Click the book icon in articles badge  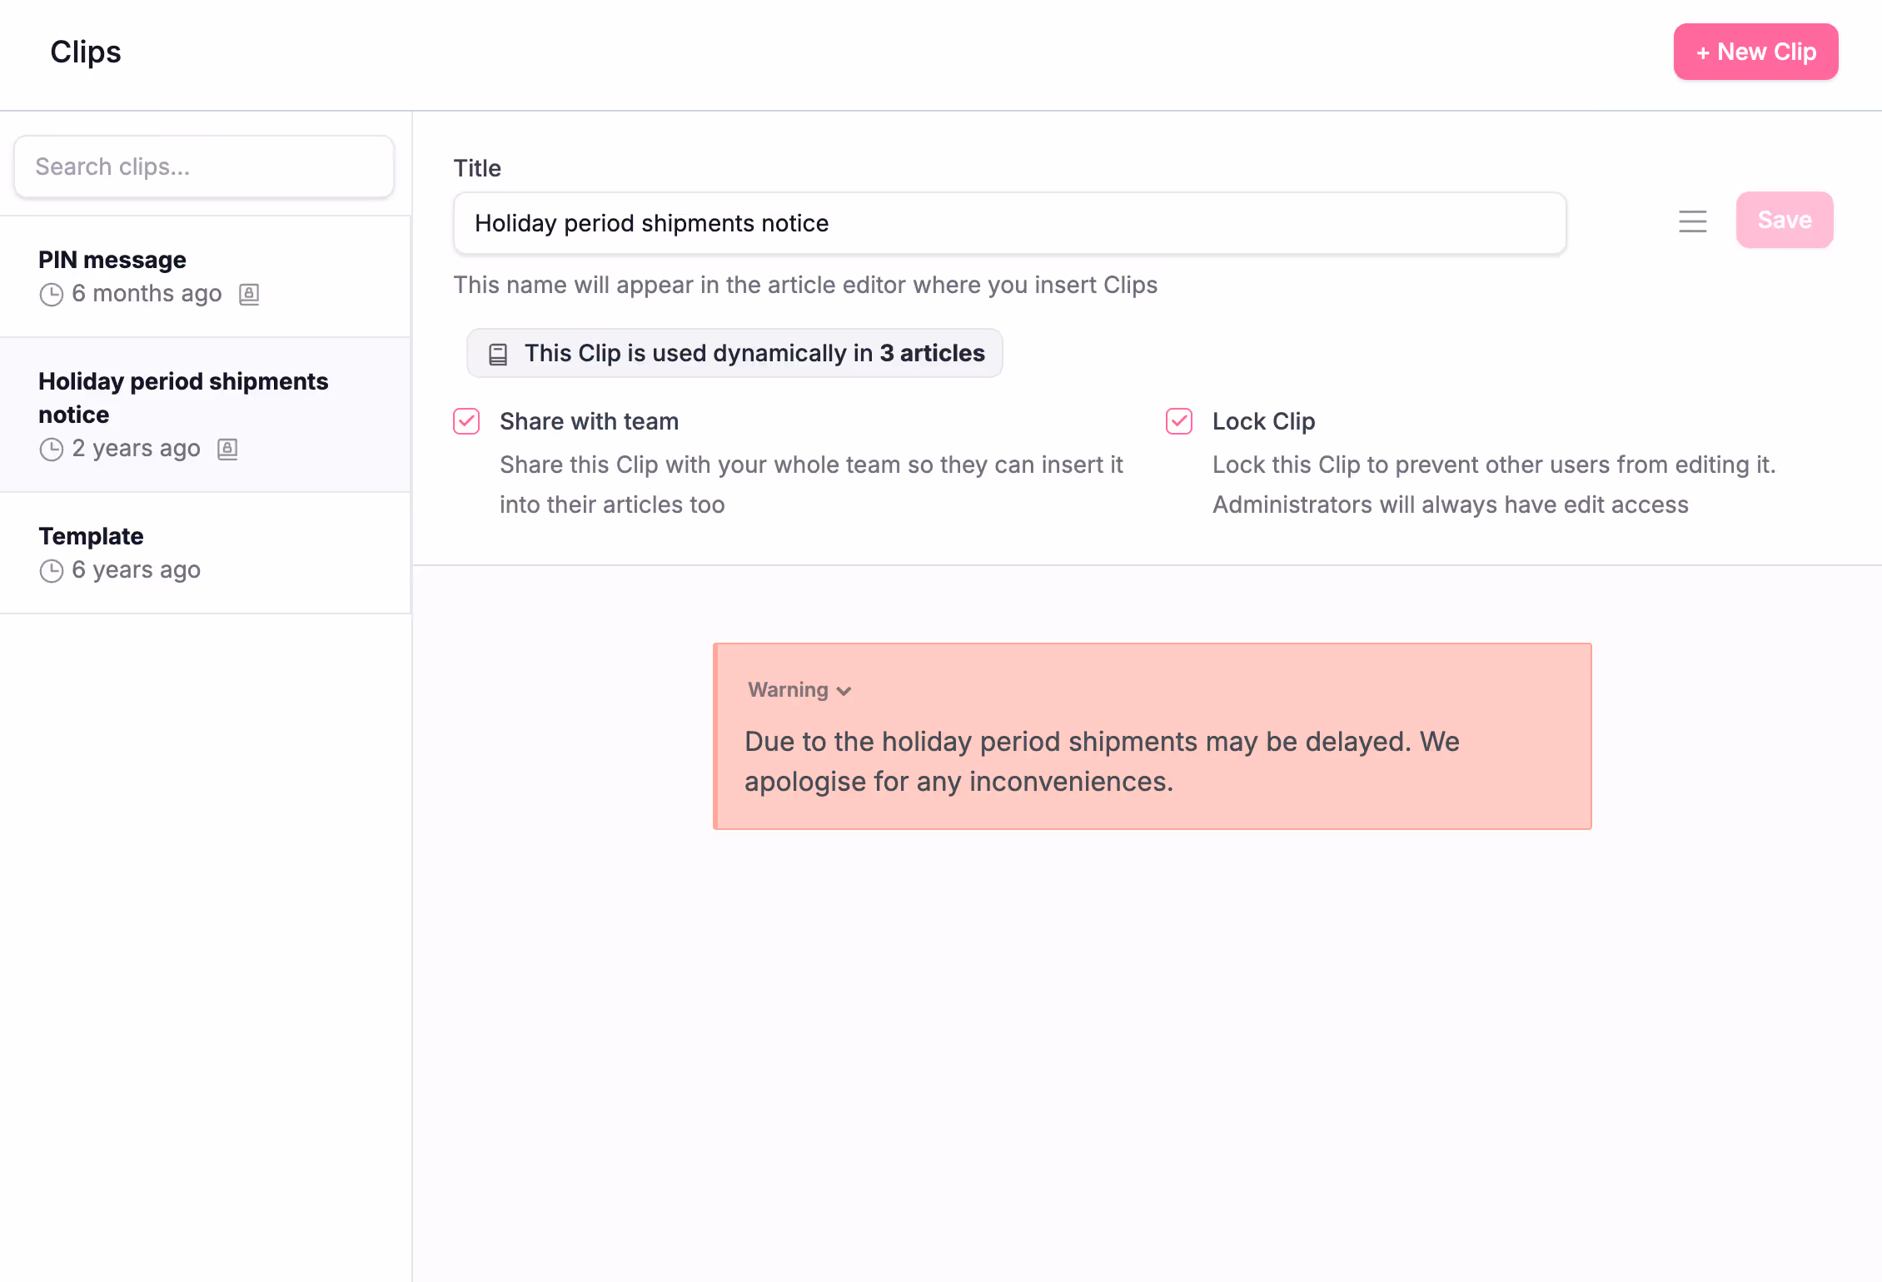498,355
